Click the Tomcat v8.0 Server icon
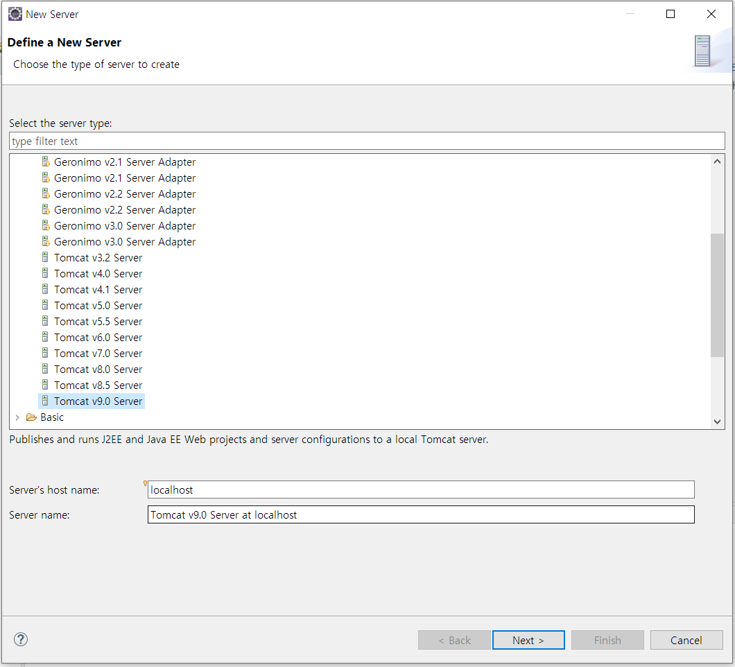Screen dimensions: 735x667 (x=45, y=369)
